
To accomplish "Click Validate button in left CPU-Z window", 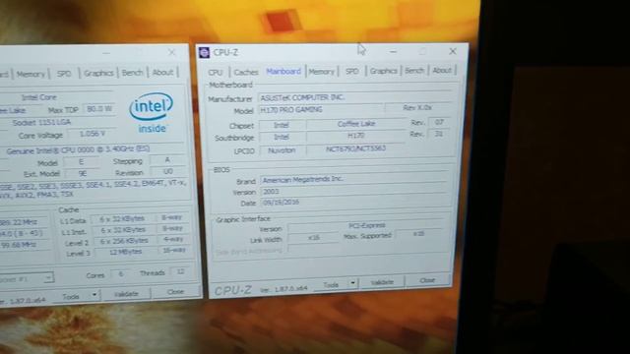I will [x=126, y=294].
